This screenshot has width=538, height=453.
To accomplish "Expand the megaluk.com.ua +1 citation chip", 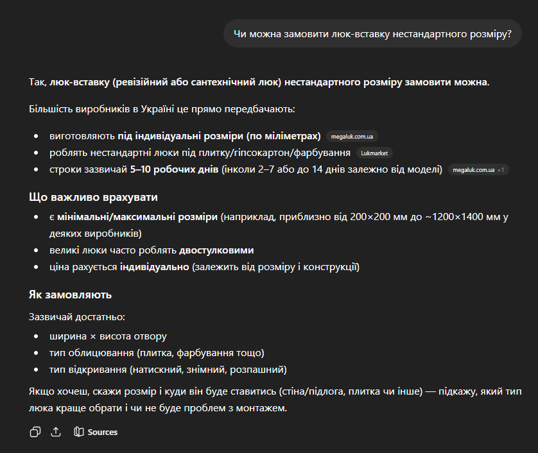I will [x=478, y=170].
